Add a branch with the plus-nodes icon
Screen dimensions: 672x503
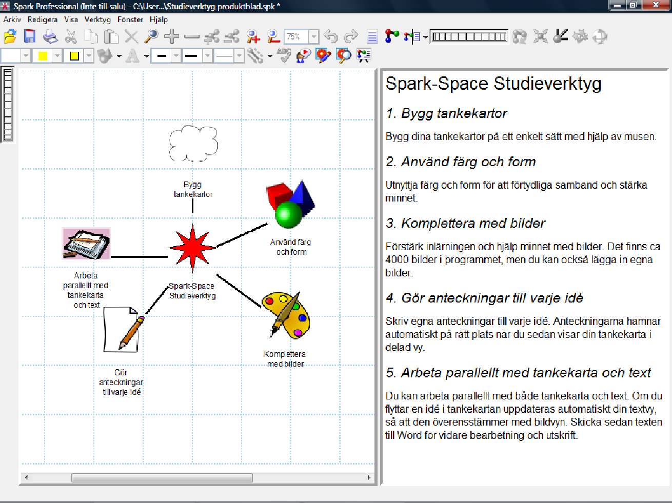click(x=211, y=36)
